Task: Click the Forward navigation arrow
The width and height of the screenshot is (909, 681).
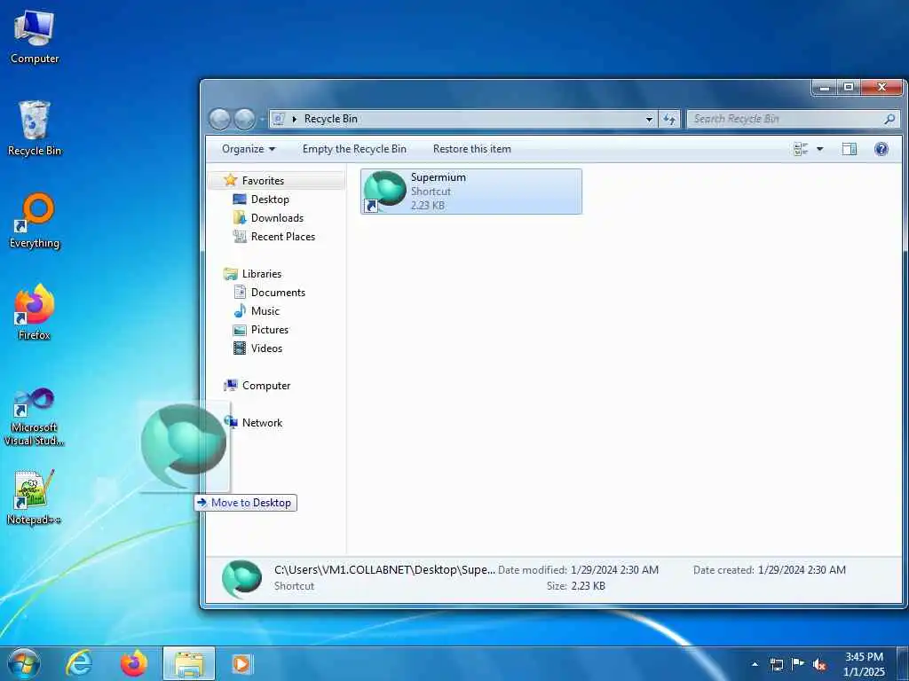Action: (244, 120)
